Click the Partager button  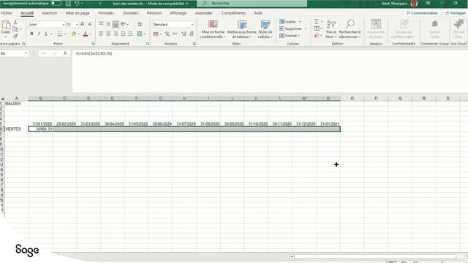455,13
